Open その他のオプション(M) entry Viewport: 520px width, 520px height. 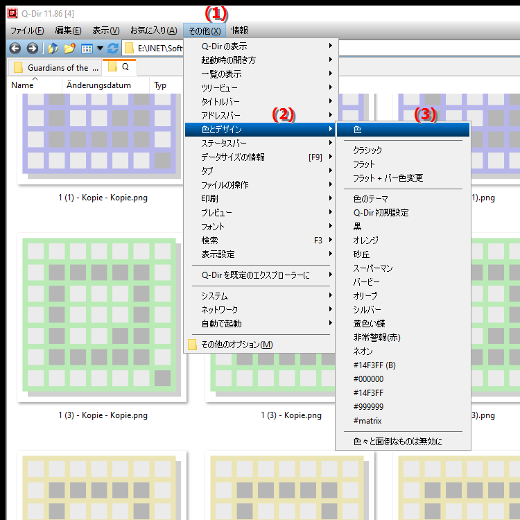pos(236,345)
